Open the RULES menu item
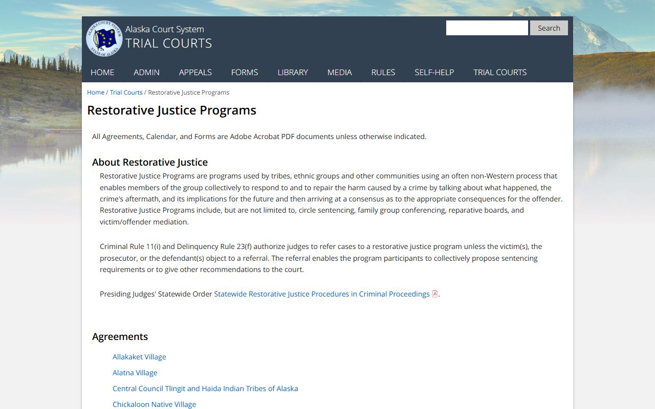This screenshot has height=409, width=655. click(383, 72)
